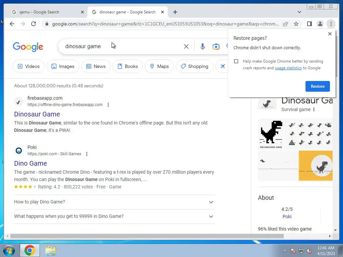Click the Chrome taskbar icon

[x=30, y=250]
